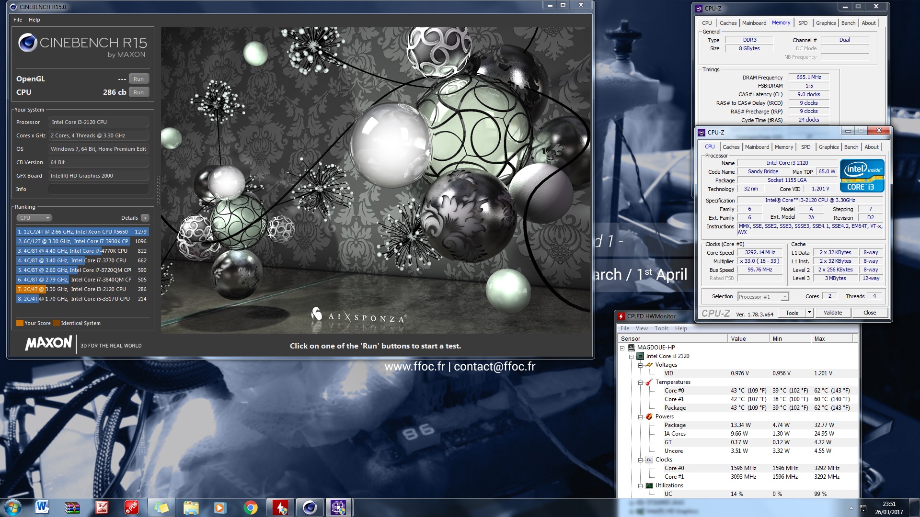Image resolution: width=920 pixels, height=517 pixels.
Task: Click the Cinebench R15 sphere logo
Action: [27, 43]
